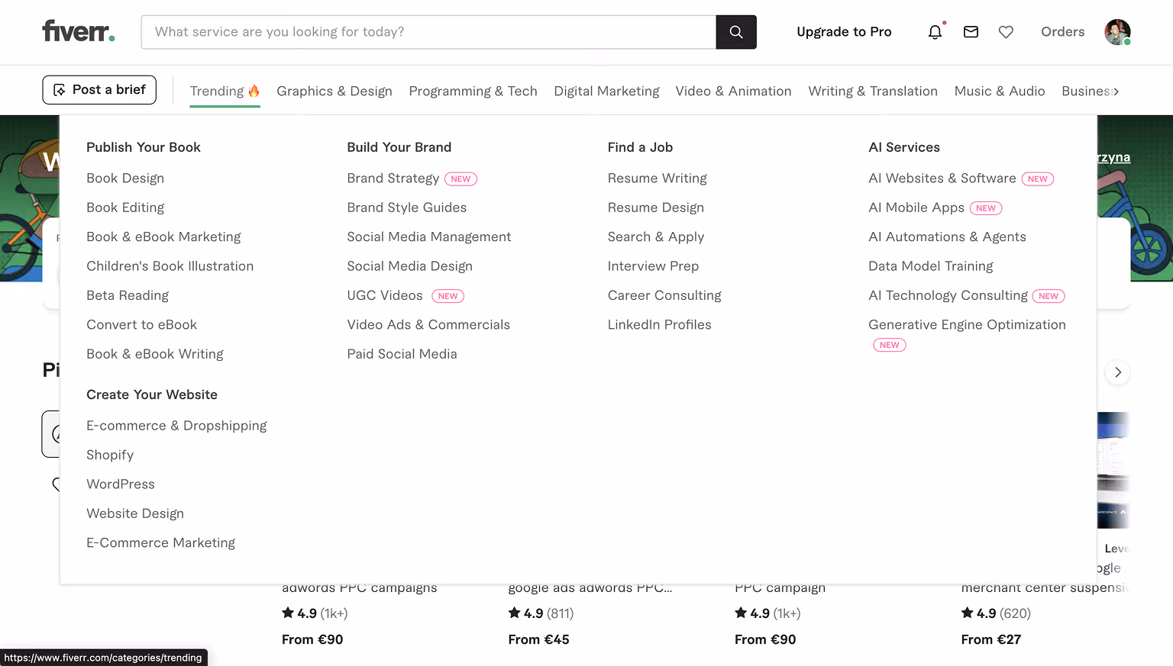This screenshot has height=666, width=1173.
Task: Click the carousel right arrow button
Action: click(x=1117, y=372)
